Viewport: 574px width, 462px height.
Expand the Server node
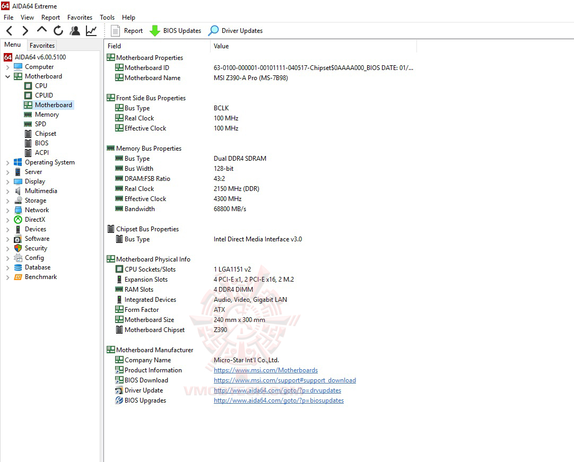(7, 172)
